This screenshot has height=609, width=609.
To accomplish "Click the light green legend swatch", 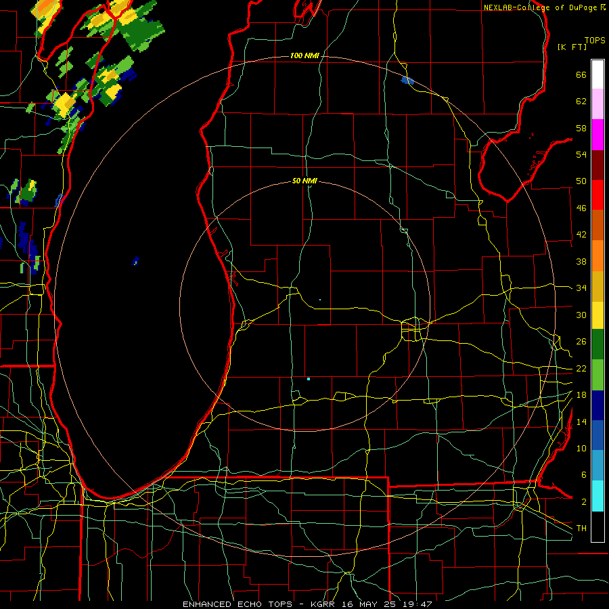I will point(597,375).
